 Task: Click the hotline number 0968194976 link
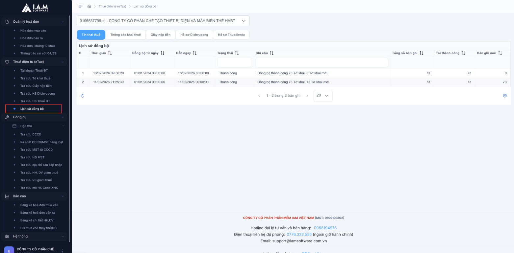(x=325, y=228)
